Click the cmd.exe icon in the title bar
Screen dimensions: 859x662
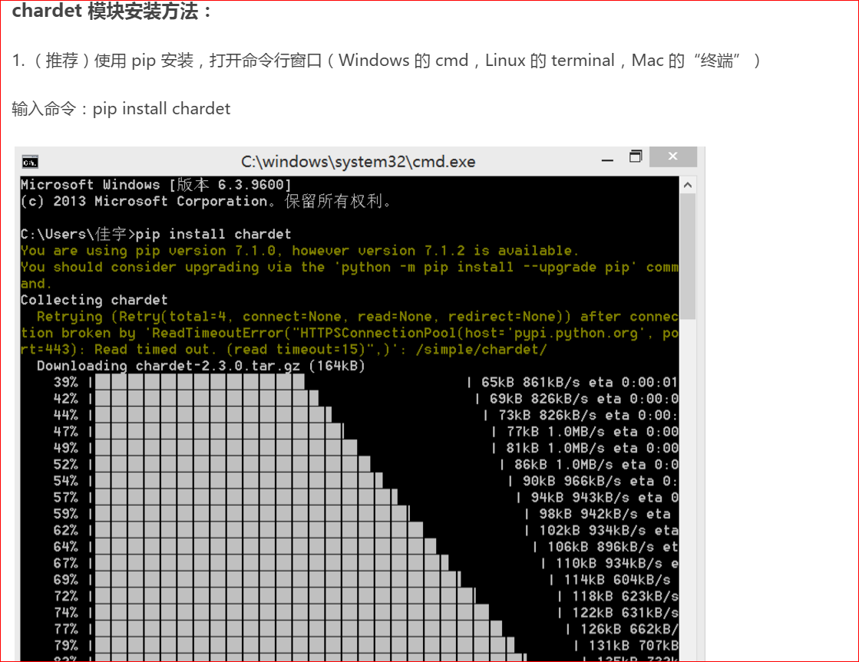coord(31,162)
